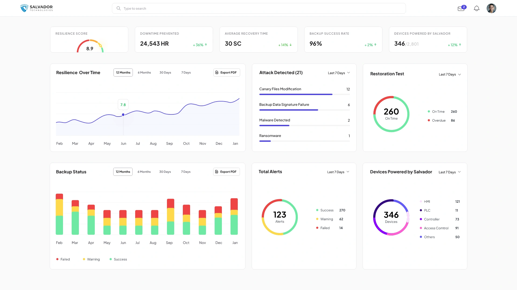The height and width of the screenshot is (290, 517).
Task: Click the Malware Detected progress bar
Action: (305, 125)
